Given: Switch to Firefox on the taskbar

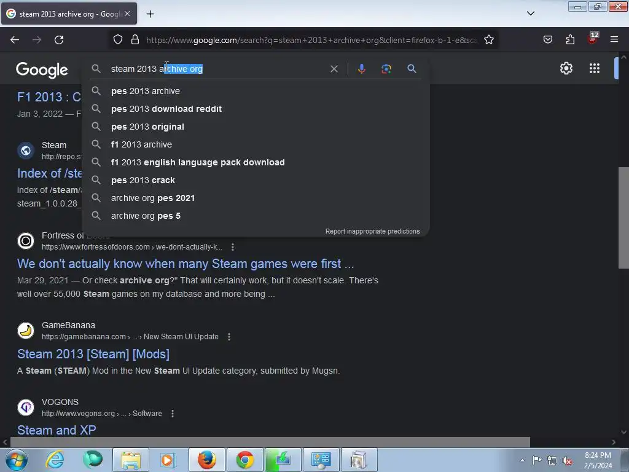Looking at the screenshot, I should (x=206, y=460).
